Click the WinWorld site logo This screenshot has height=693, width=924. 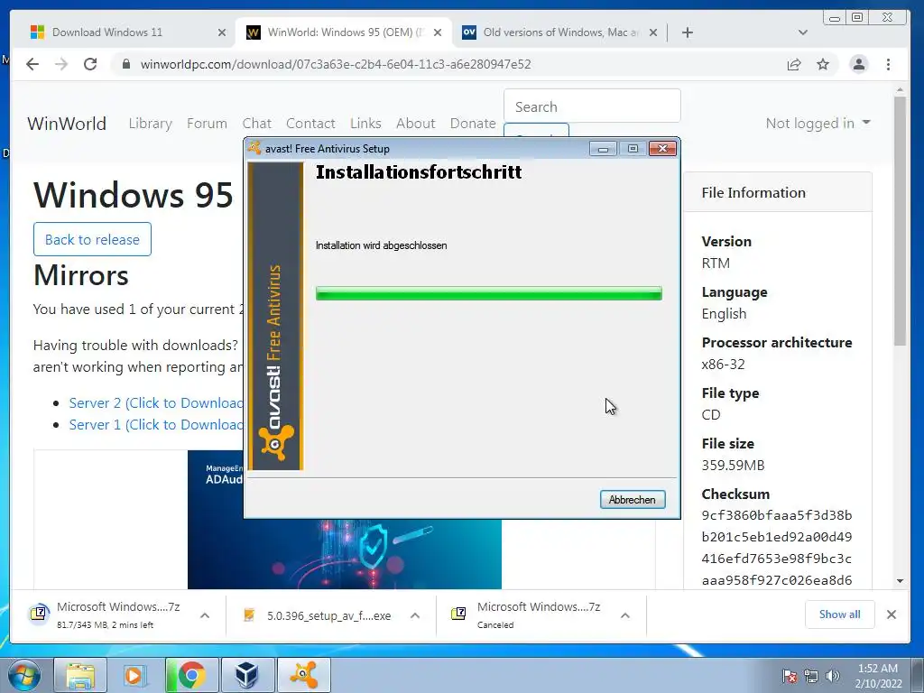[x=67, y=124]
